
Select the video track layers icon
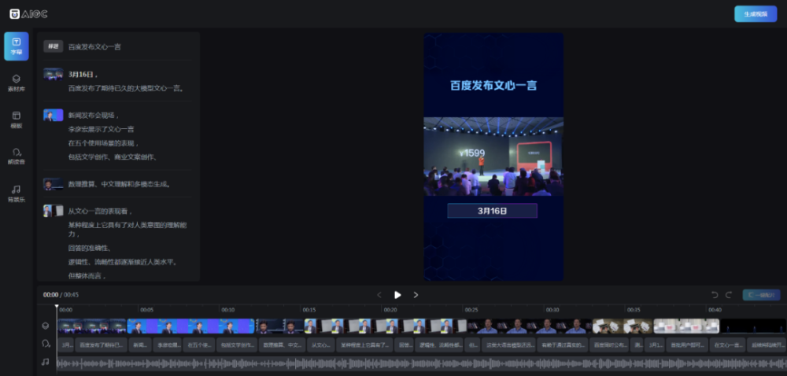point(46,326)
